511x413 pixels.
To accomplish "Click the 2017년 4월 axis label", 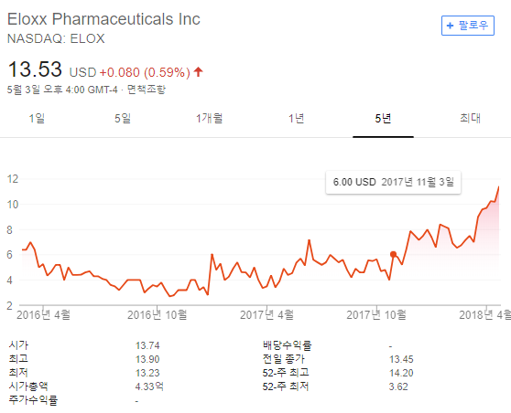I will 266,315.
